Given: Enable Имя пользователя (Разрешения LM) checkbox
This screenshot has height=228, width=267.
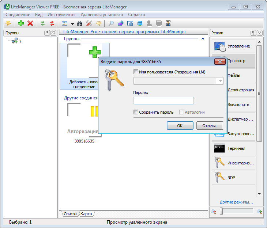Looking at the screenshot, I should [136, 72].
